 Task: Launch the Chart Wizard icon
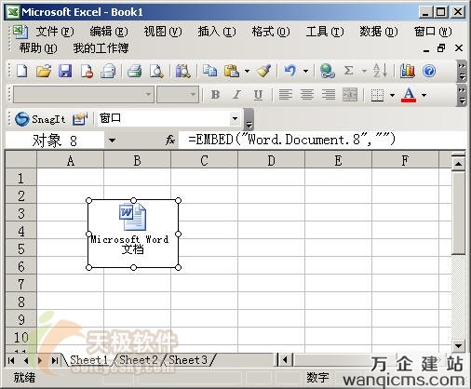(408, 71)
